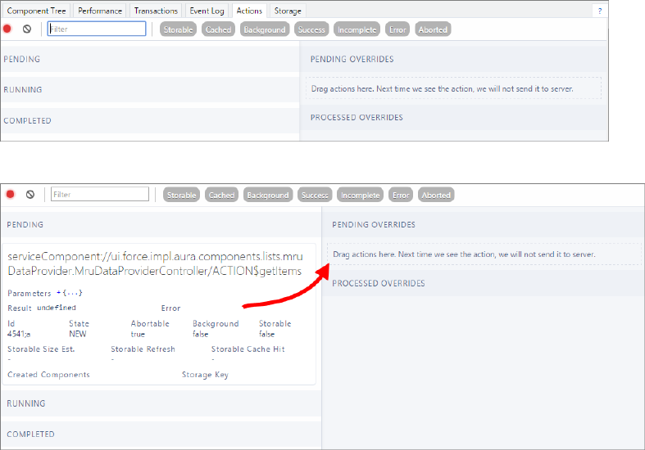Select the MruDataProviderController getItems action title
The image size is (645, 450).
[x=156, y=263]
